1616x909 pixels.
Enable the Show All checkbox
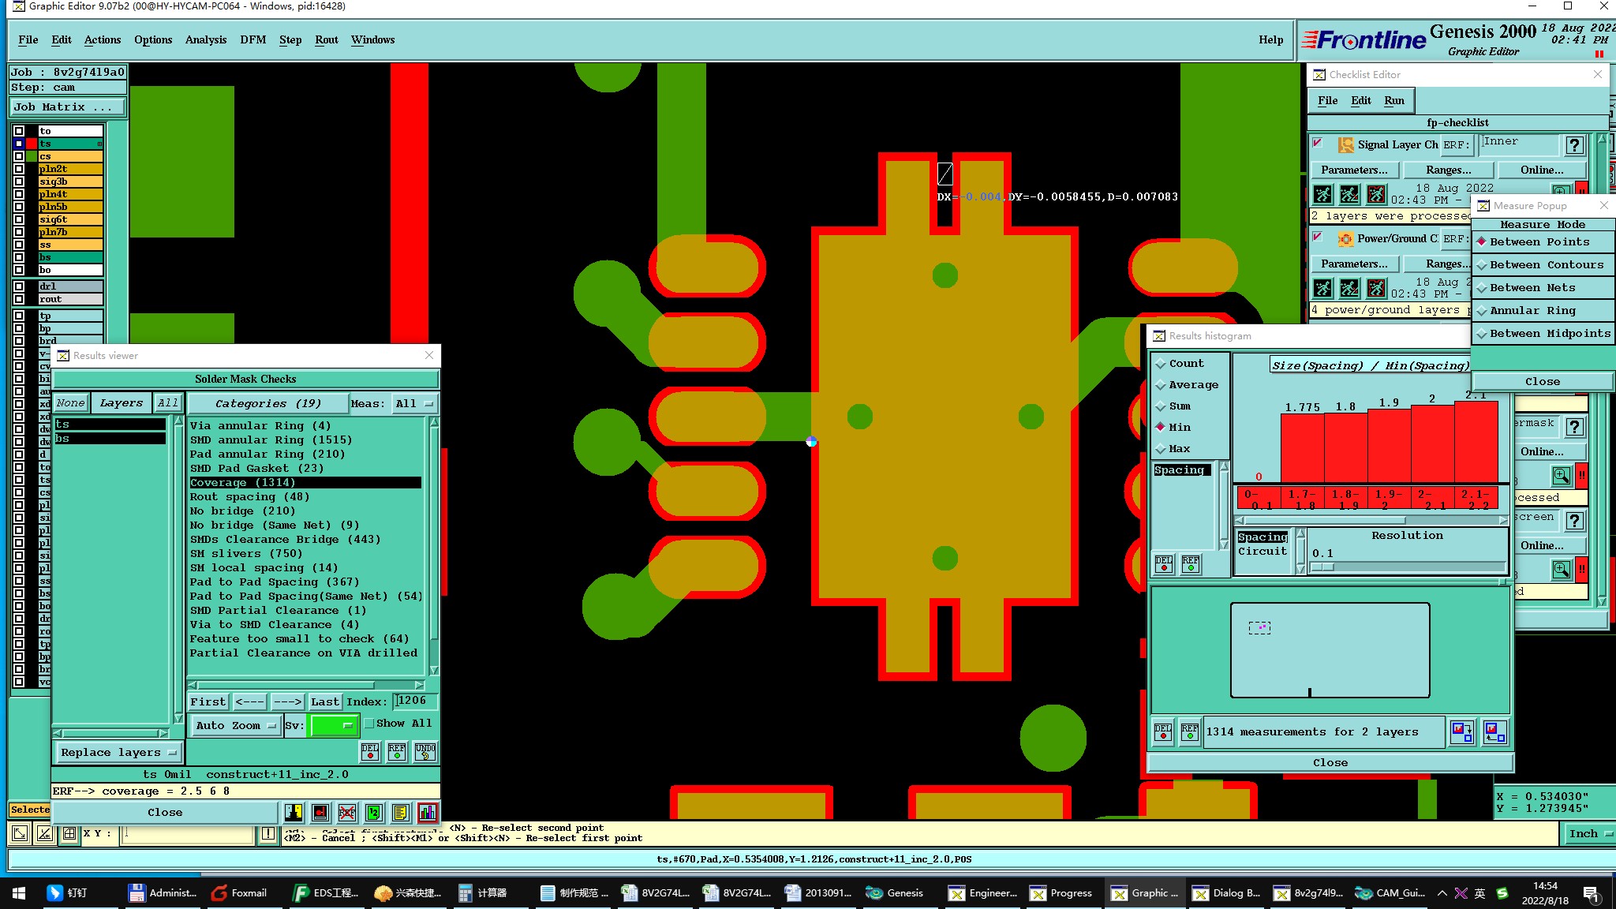pos(368,723)
